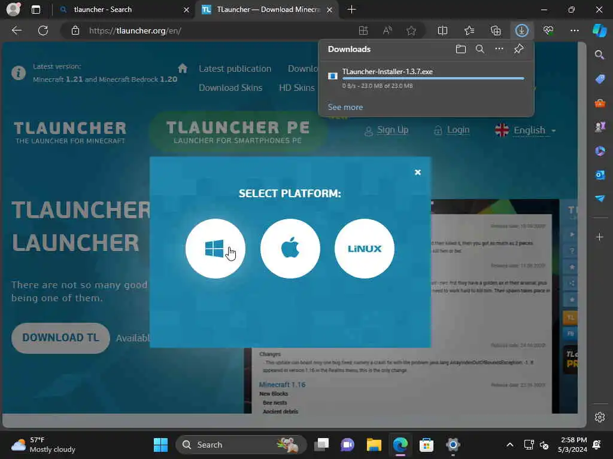Search within the Downloads panel

click(x=480, y=49)
